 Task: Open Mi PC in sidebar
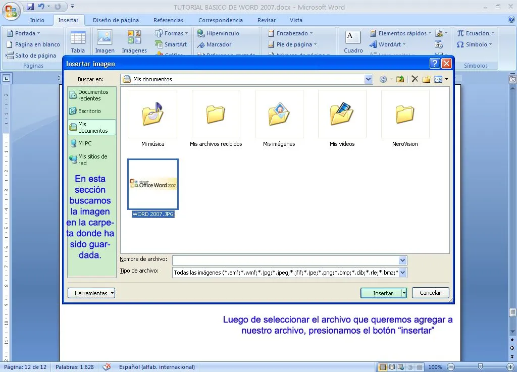(92, 143)
